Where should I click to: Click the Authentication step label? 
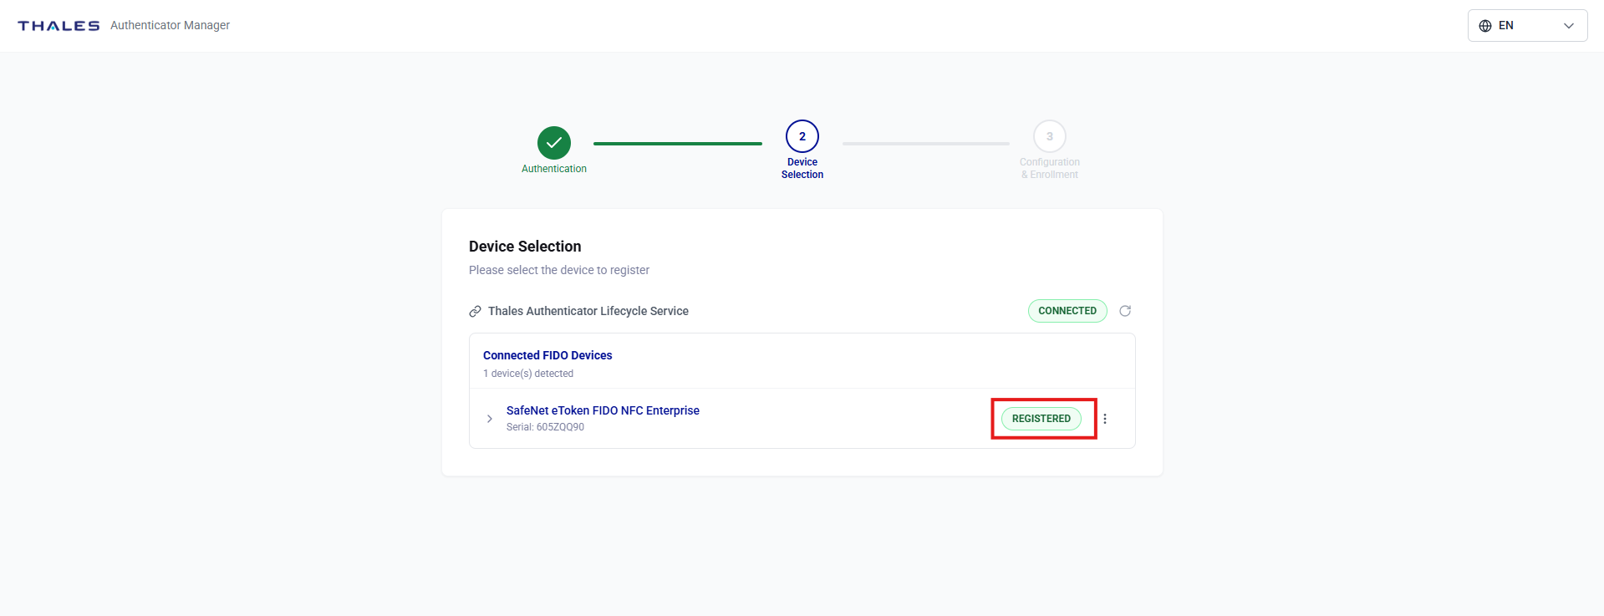coord(553,169)
